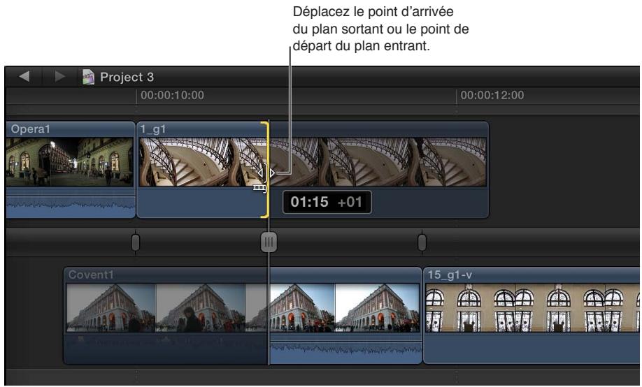The width and height of the screenshot is (642, 387).
Task: Click right precision editor edit point handle
Action: [422, 242]
